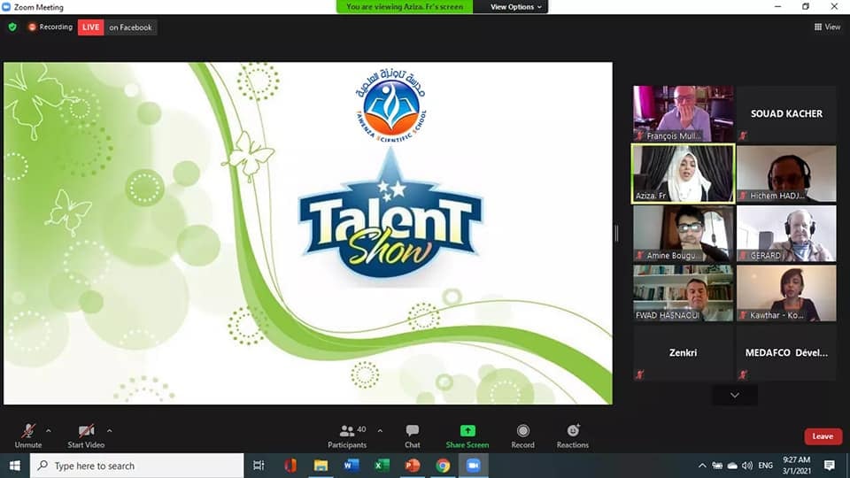Screen dimensions: 850x478
Task: Click the taskbar search box
Action: (136, 466)
